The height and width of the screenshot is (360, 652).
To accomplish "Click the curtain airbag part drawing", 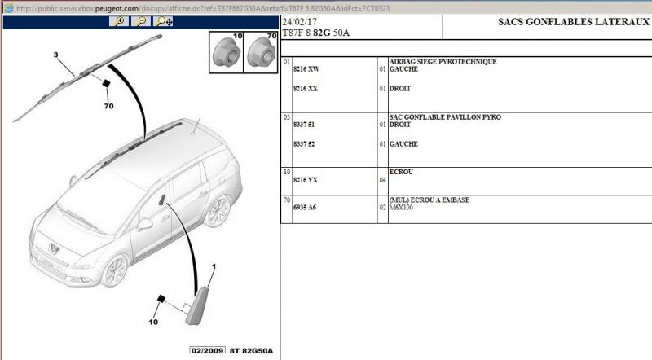I will click(87, 77).
